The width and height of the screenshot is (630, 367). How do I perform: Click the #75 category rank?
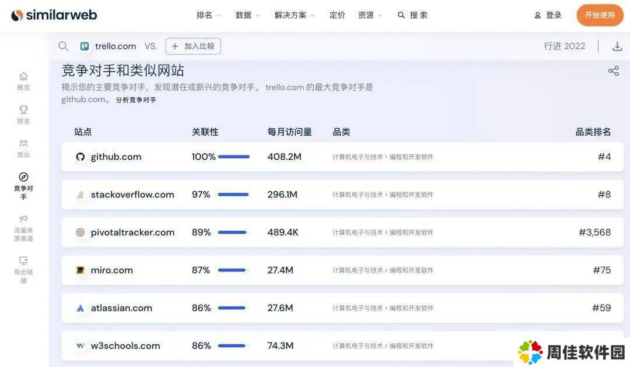(602, 270)
